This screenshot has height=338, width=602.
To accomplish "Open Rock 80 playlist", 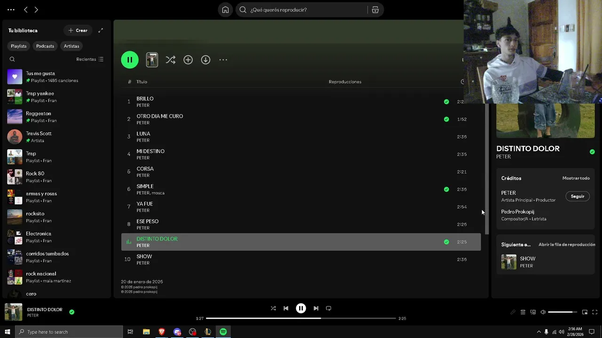I will tap(56, 177).
